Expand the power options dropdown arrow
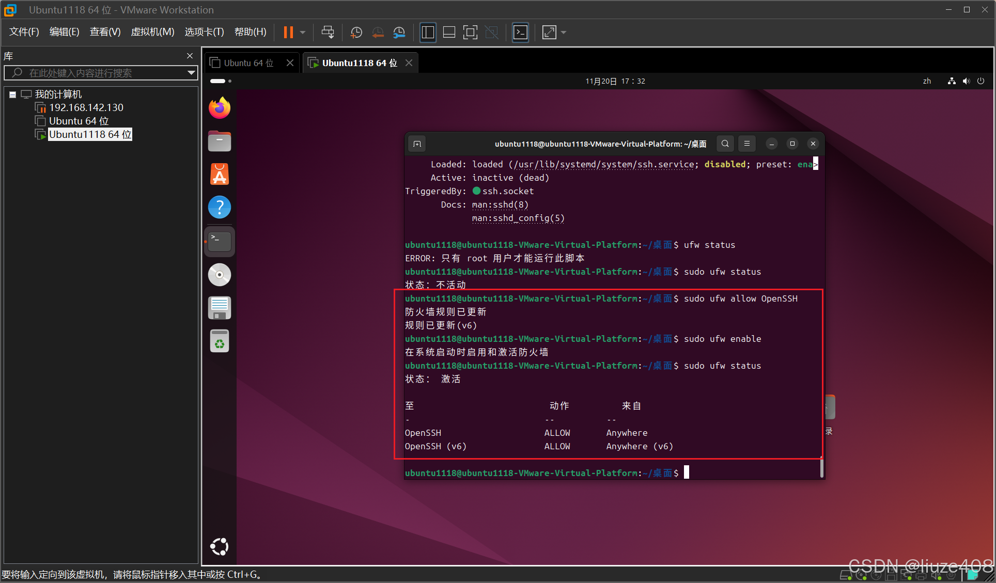The image size is (996, 583). 303,33
